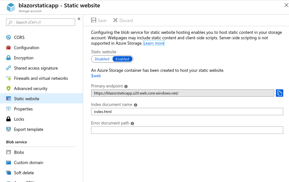Click the Blobs container icon
The width and height of the screenshot is (289, 182).
coord(8,152)
